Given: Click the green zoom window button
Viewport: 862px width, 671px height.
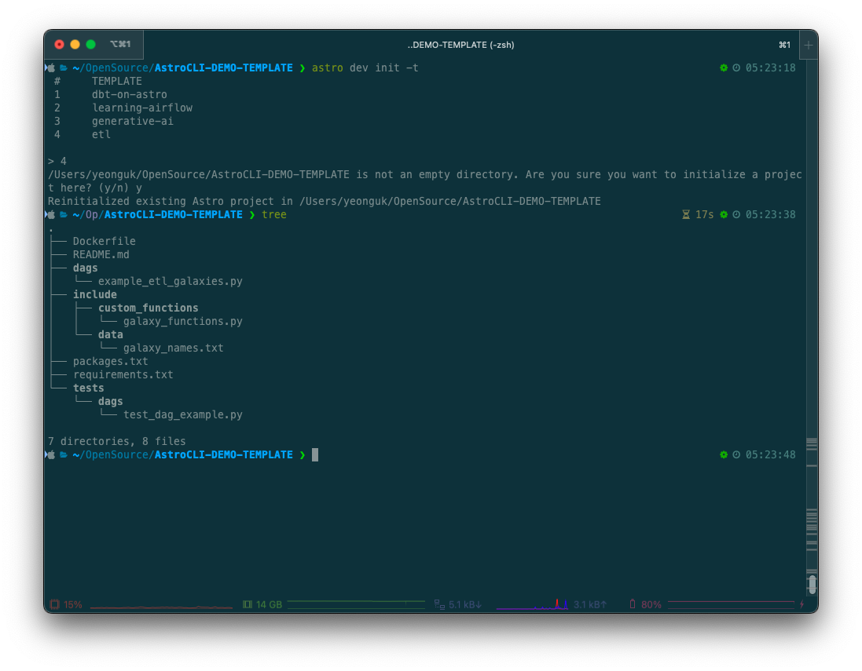Looking at the screenshot, I should coord(90,45).
